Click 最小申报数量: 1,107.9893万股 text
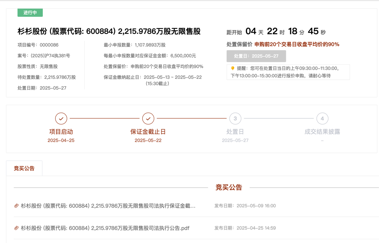This screenshot has width=379, height=243. tap(135, 45)
